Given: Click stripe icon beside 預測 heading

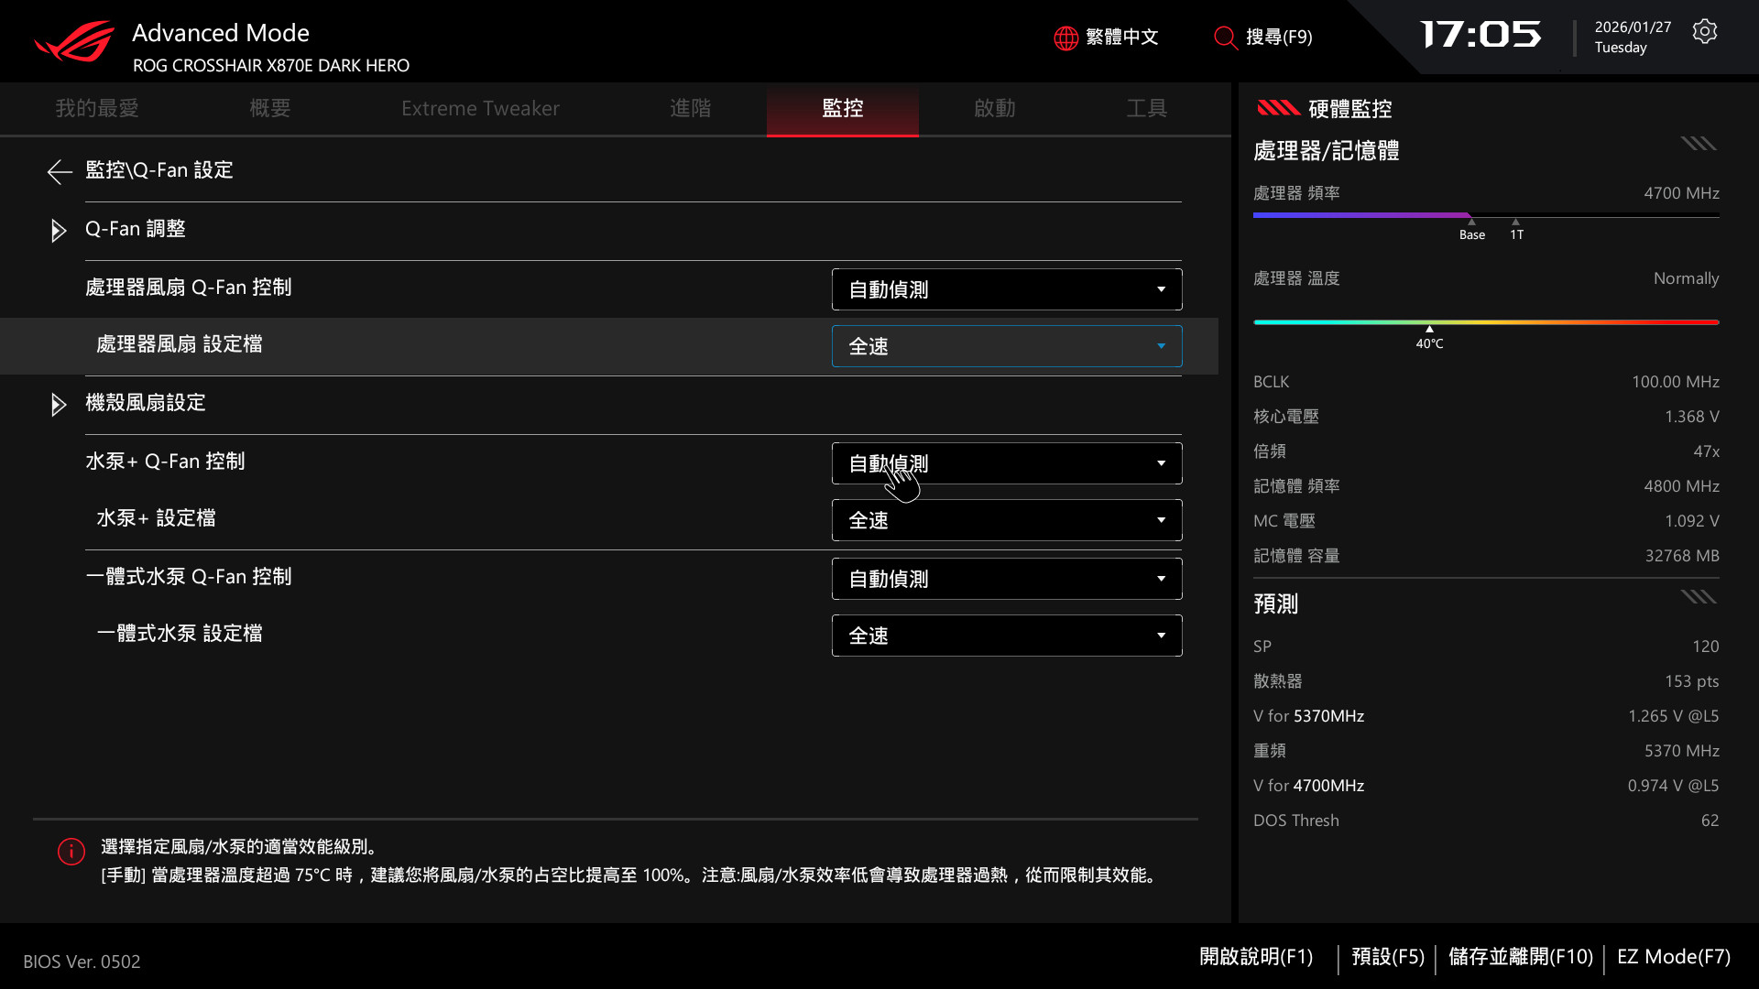Looking at the screenshot, I should pyautogui.click(x=1698, y=597).
